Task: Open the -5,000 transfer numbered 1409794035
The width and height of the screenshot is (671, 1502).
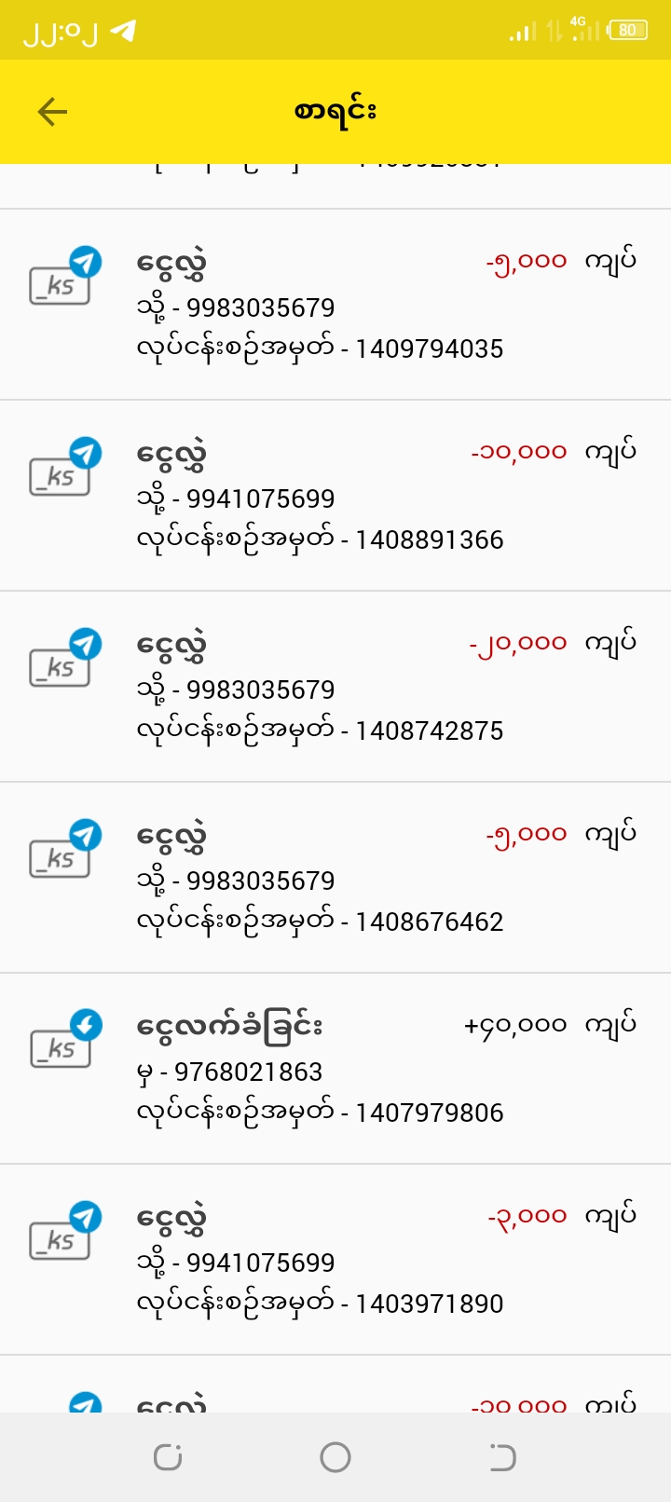Action: coord(335,305)
